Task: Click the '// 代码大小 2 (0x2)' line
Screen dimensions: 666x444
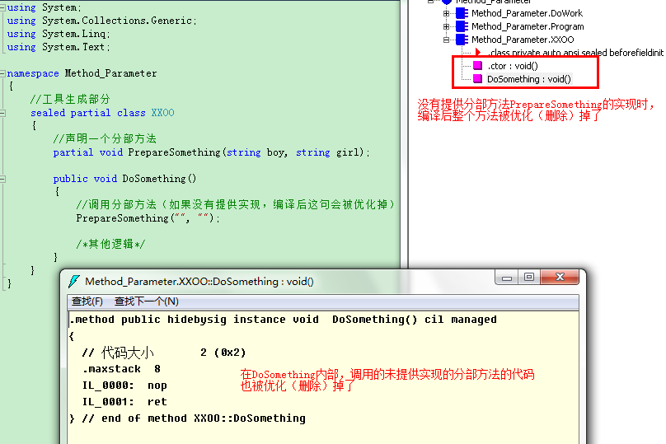Action: [x=164, y=353]
